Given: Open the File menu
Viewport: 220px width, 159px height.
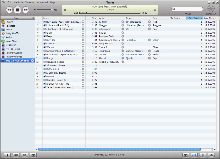Looking at the screenshot, I should tap(3, 2).
